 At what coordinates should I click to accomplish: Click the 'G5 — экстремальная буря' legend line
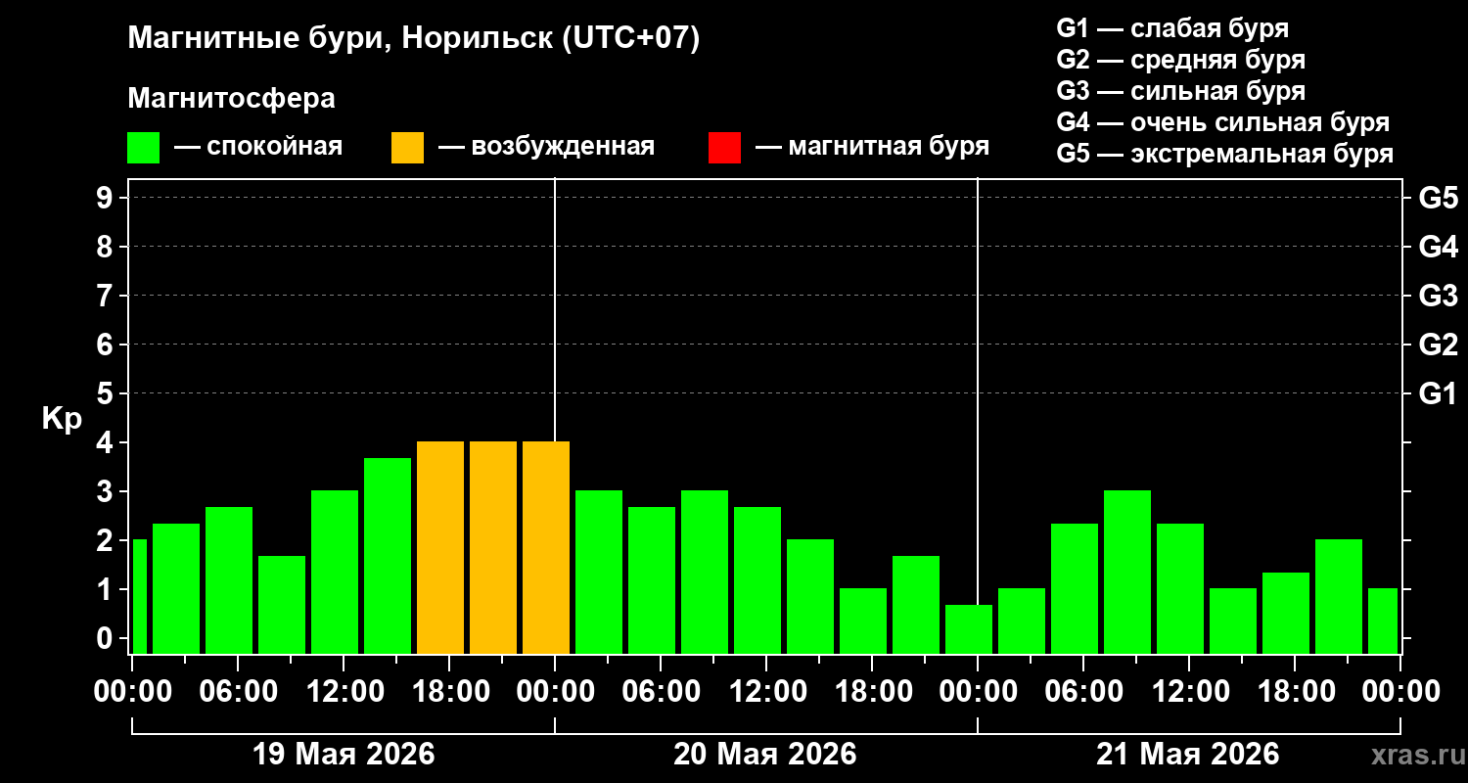pos(1224,154)
